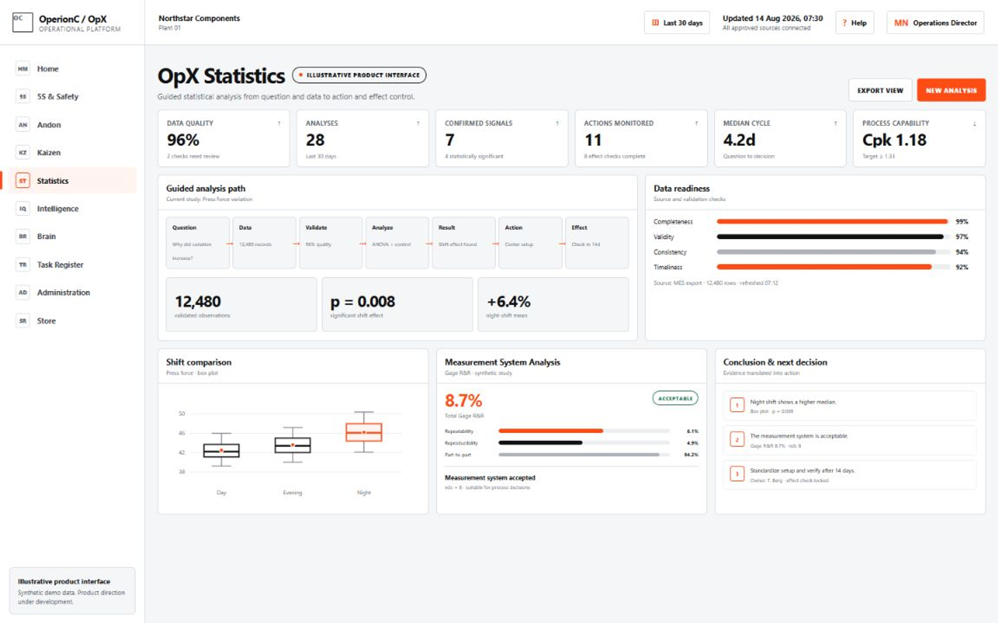Click the Completeness progress bar
The height and width of the screenshot is (623, 998).
pos(832,222)
